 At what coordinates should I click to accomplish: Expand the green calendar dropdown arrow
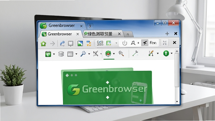[54, 54]
